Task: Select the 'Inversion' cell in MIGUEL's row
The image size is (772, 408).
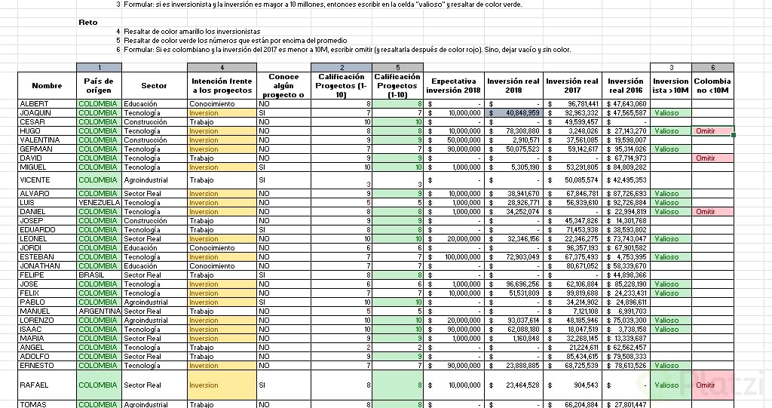Action: (222, 167)
